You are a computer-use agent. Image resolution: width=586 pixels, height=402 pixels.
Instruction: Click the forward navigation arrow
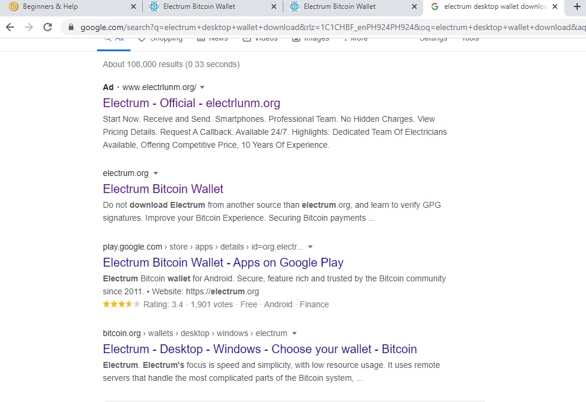tap(29, 27)
